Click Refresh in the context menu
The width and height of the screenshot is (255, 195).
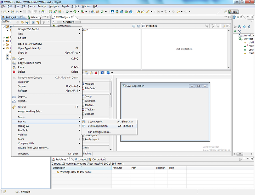click(x=46, y=107)
